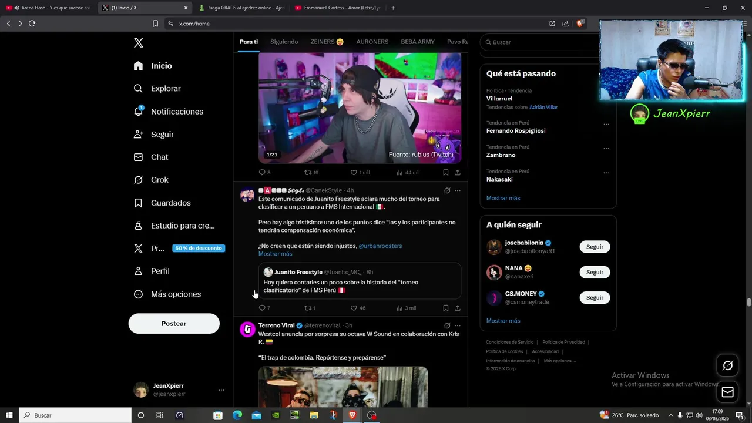The width and height of the screenshot is (752, 423).
Task: Reply to the rubius video post
Action: point(264,172)
